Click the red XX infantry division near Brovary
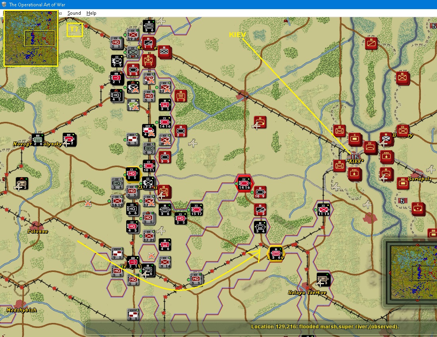Viewport: 437px width, 337px height. click(x=403, y=130)
